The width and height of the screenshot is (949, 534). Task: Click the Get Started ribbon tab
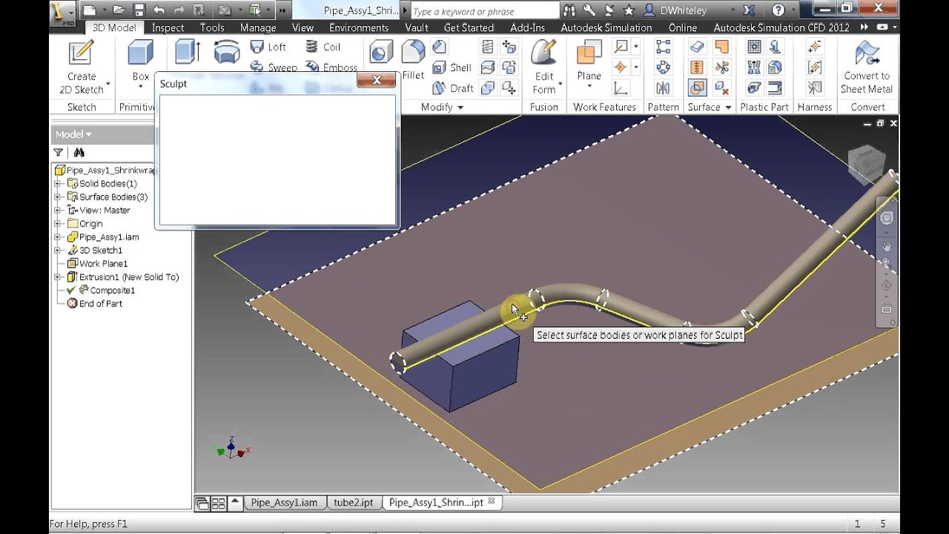click(x=469, y=27)
